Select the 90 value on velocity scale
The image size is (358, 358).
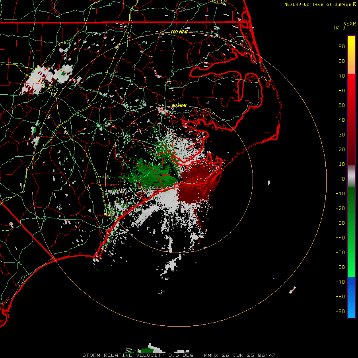click(x=342, y=47)
